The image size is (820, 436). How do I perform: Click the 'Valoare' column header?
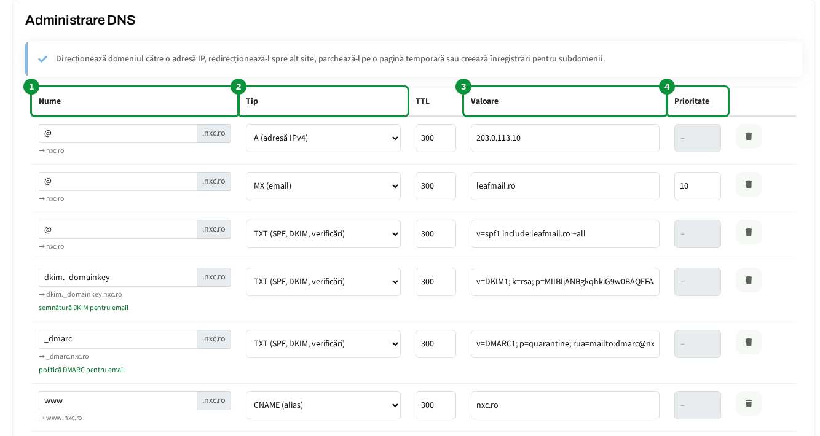484,101
